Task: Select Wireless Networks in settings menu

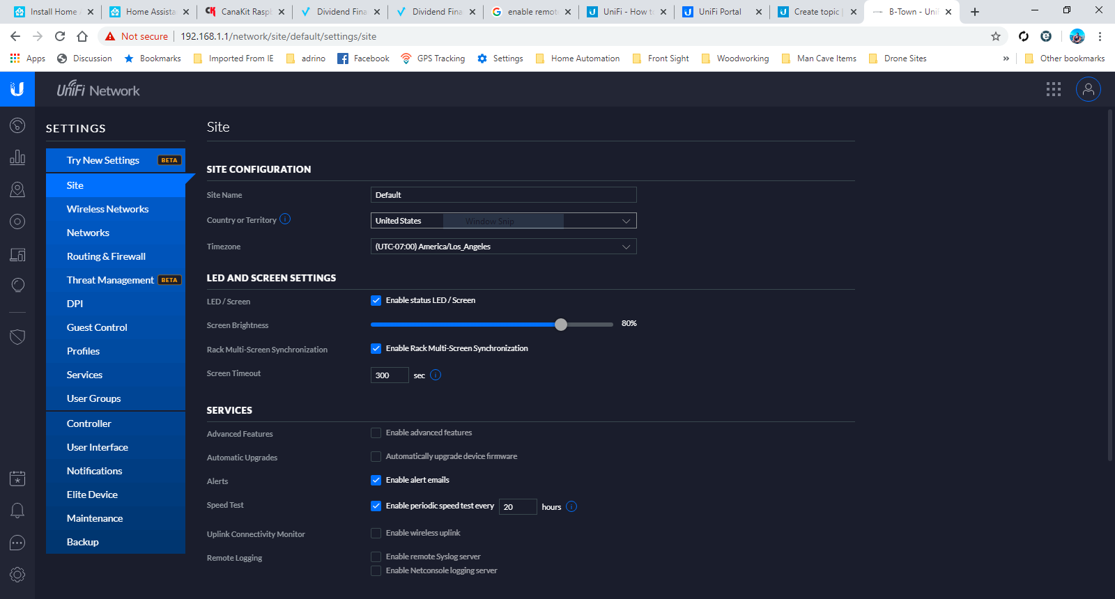Action: point(108,209)
